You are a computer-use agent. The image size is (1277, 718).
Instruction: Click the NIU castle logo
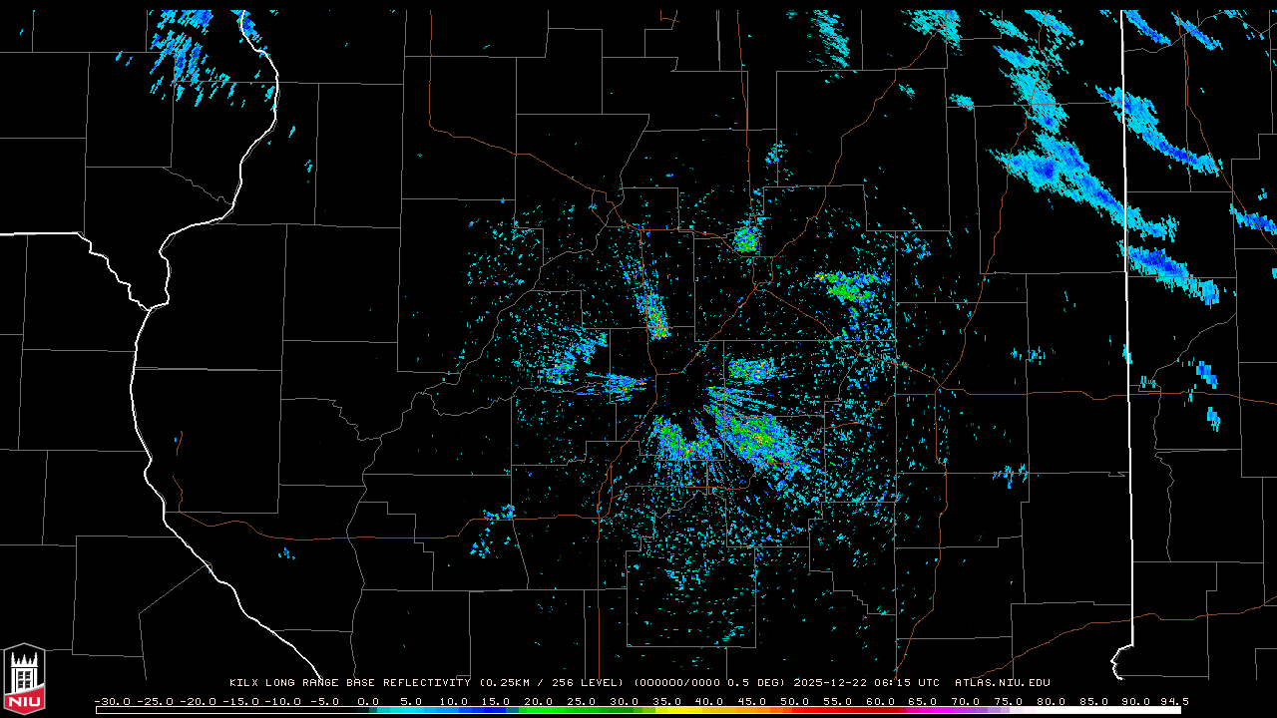[x=24, y=681]
